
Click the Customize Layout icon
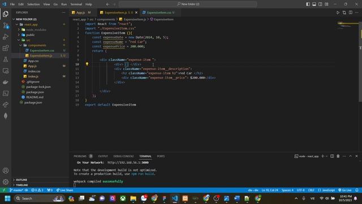(x=326, y=4)
